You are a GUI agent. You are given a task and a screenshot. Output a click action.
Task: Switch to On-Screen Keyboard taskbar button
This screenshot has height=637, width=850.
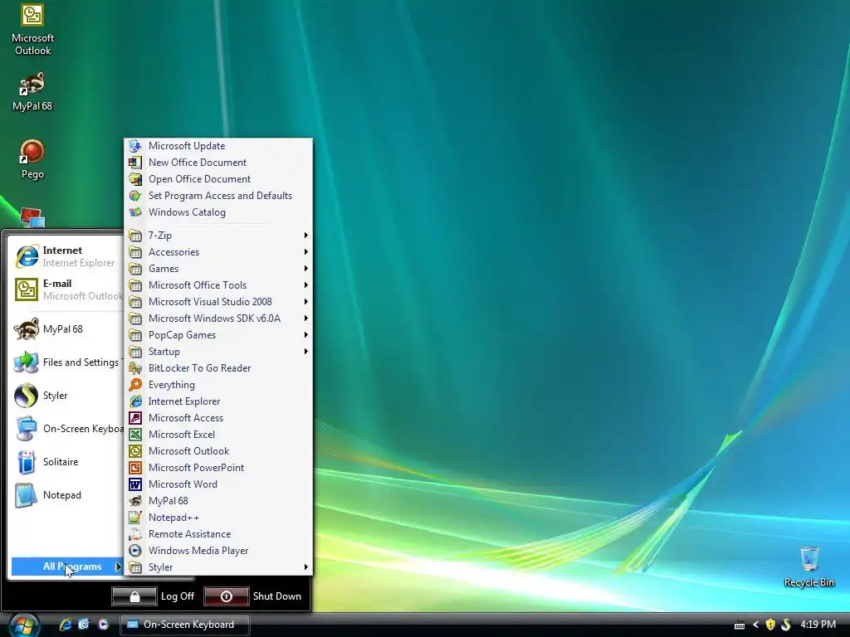click(x=185, y=625)
